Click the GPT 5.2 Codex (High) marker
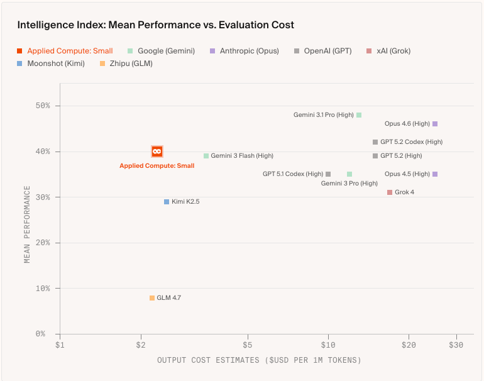Image resolution: width=484 pixels, height=381 pixels. (x=375, y=142)
